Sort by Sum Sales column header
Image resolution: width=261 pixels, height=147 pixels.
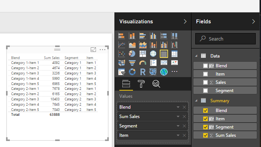pyautogui.click(x=52, y=58)
